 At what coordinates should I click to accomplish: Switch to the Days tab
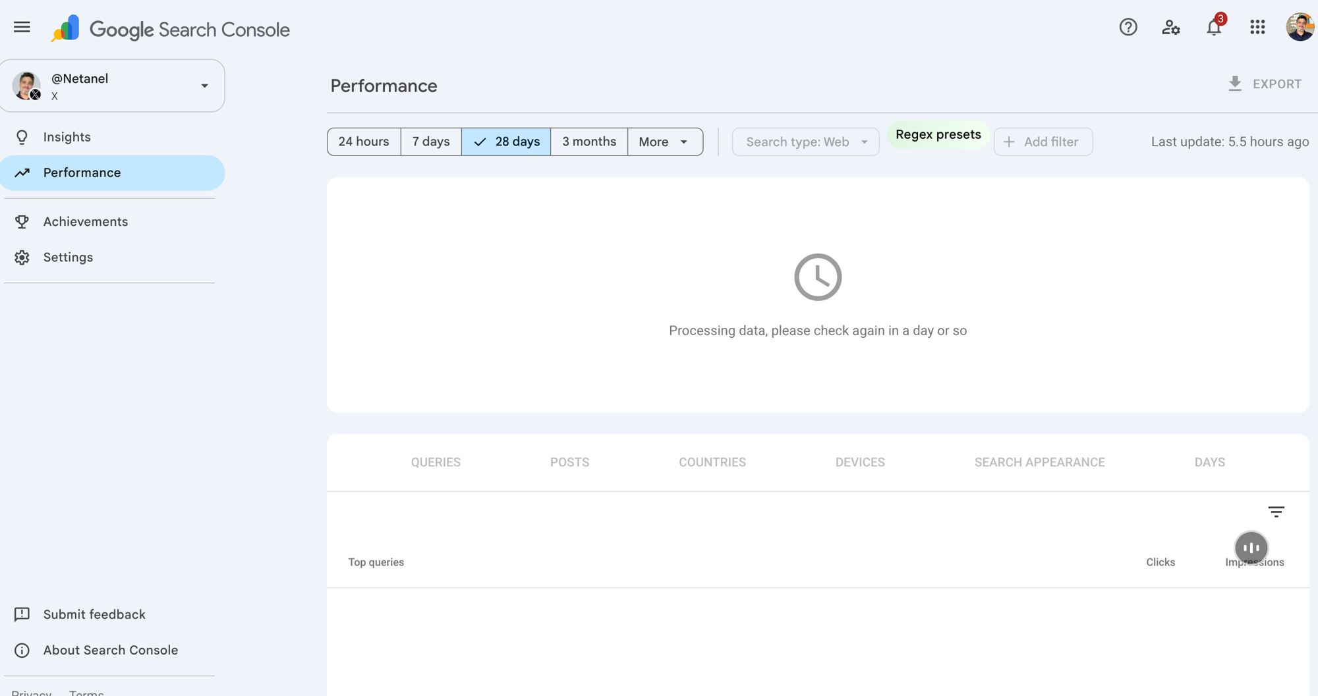[x=1209, y=462]
